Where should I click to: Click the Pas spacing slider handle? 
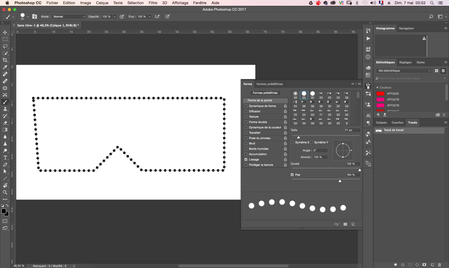pyautogui.click(x=340, y=181)
